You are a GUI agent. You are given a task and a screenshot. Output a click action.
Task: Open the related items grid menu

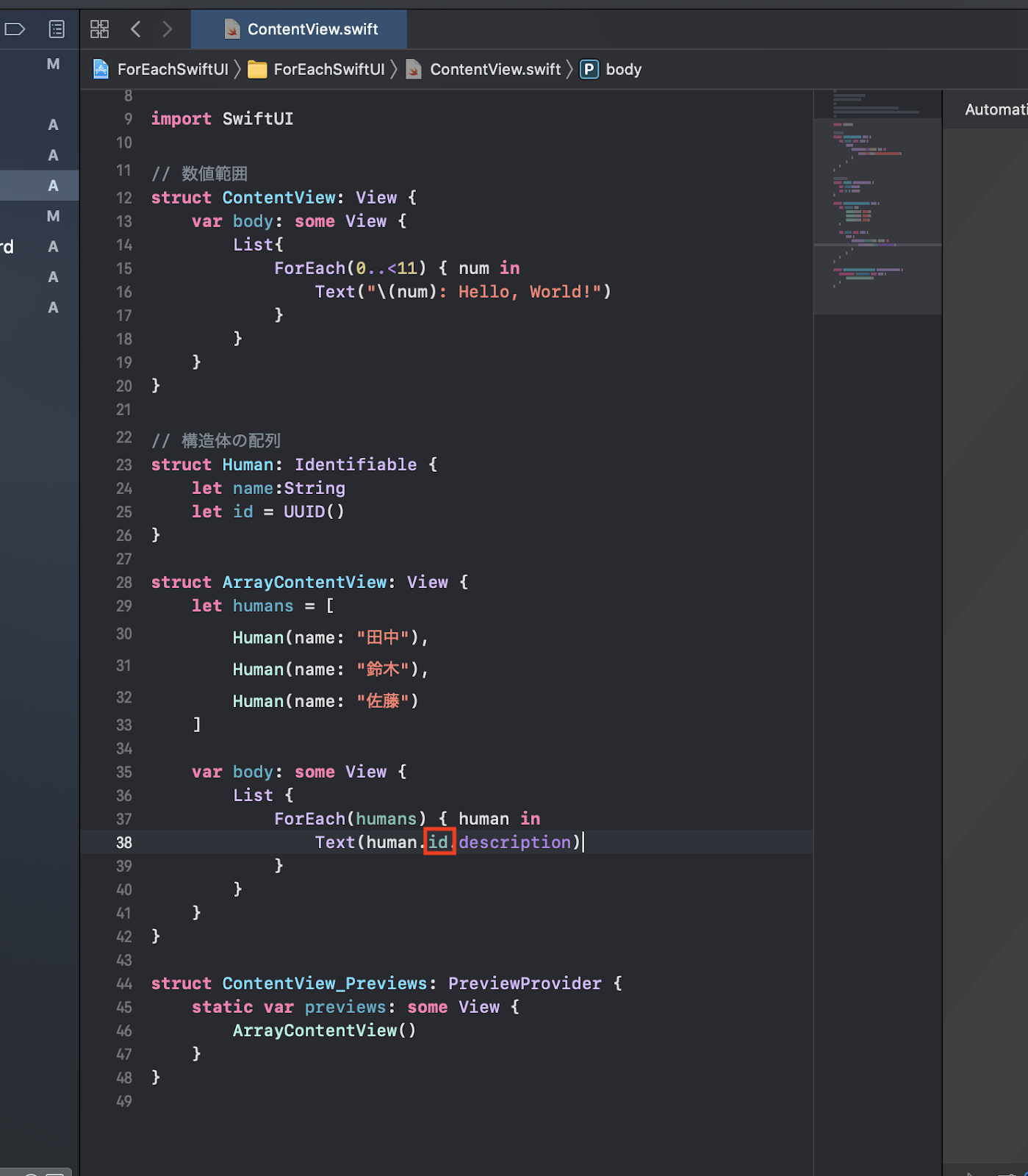(x=99, y=29)
